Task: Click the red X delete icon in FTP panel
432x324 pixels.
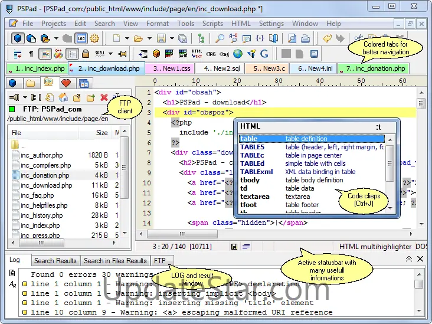Action: coord(104,97)
